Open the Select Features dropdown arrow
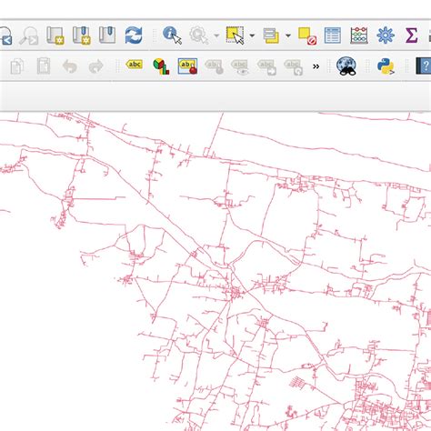431x431 pixels. point(252,35)
